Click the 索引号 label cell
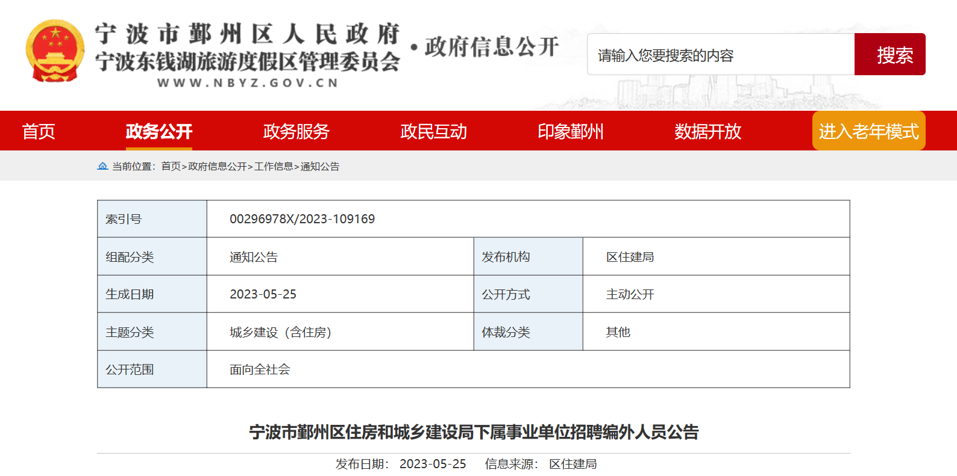This screenshot has width=957, height=476. (x=152, y=219)
